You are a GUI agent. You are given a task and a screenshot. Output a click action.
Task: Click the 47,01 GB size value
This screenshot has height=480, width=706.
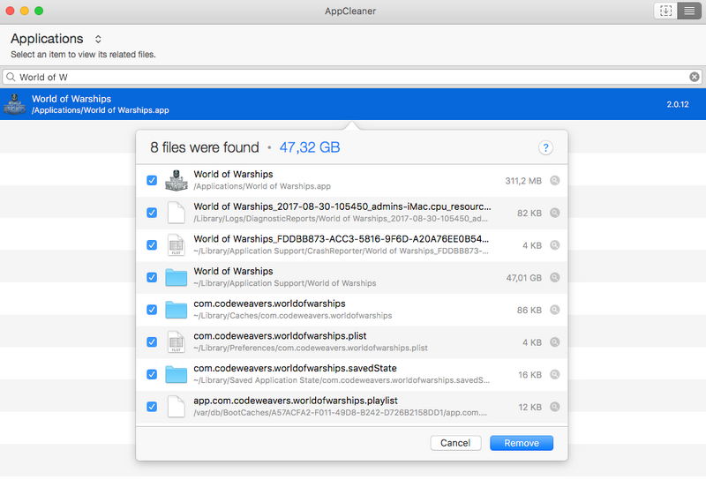point(523,278)
